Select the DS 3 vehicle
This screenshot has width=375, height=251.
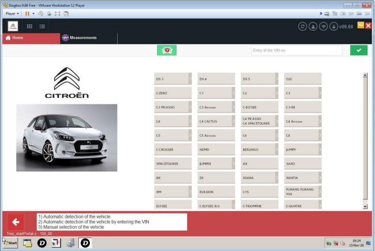point(172,79)
